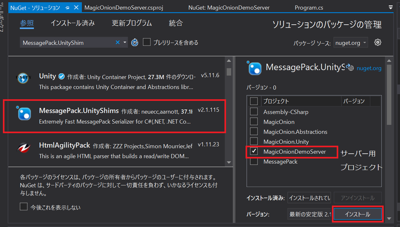This screenshot has width=400, height=227.
Task: Click the MagicOnion.Abstractions project name
Action: click(x=295, y=132)
